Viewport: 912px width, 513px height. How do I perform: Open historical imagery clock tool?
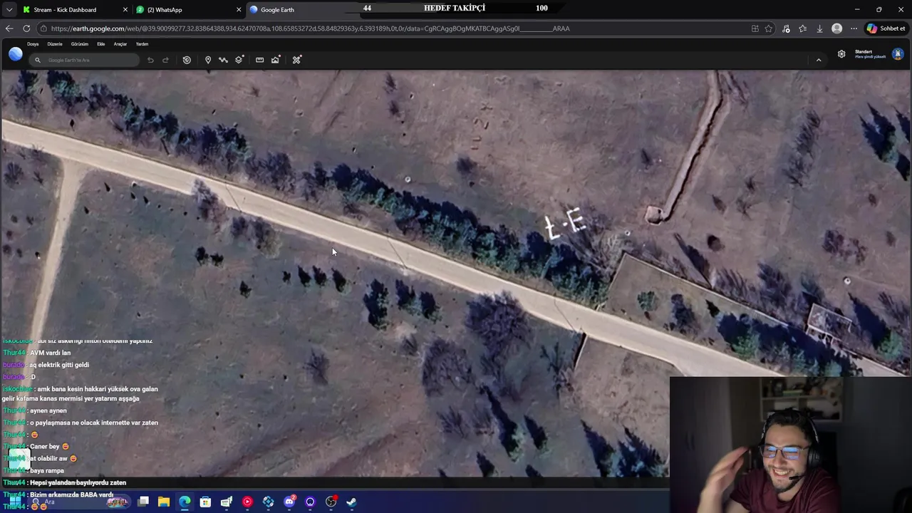click(187, 60)
